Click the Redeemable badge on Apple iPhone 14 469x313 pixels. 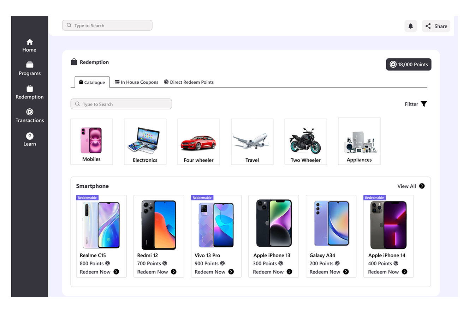[374, 198]
